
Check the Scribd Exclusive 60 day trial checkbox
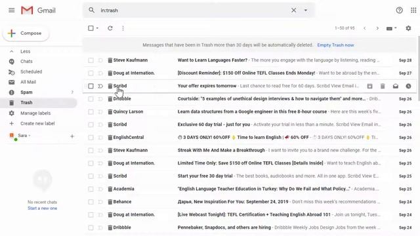point(91,125)
